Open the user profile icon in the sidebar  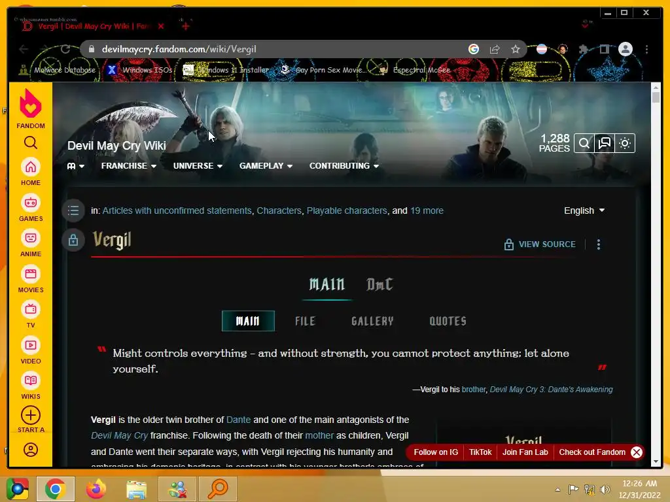30,450
